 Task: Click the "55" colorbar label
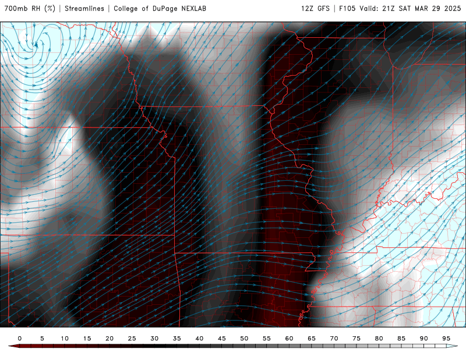[267, 339]
